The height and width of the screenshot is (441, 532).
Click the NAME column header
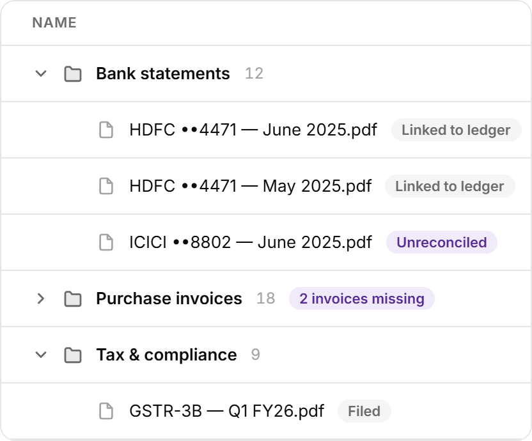pyautogui.click(x=54, y=23)
